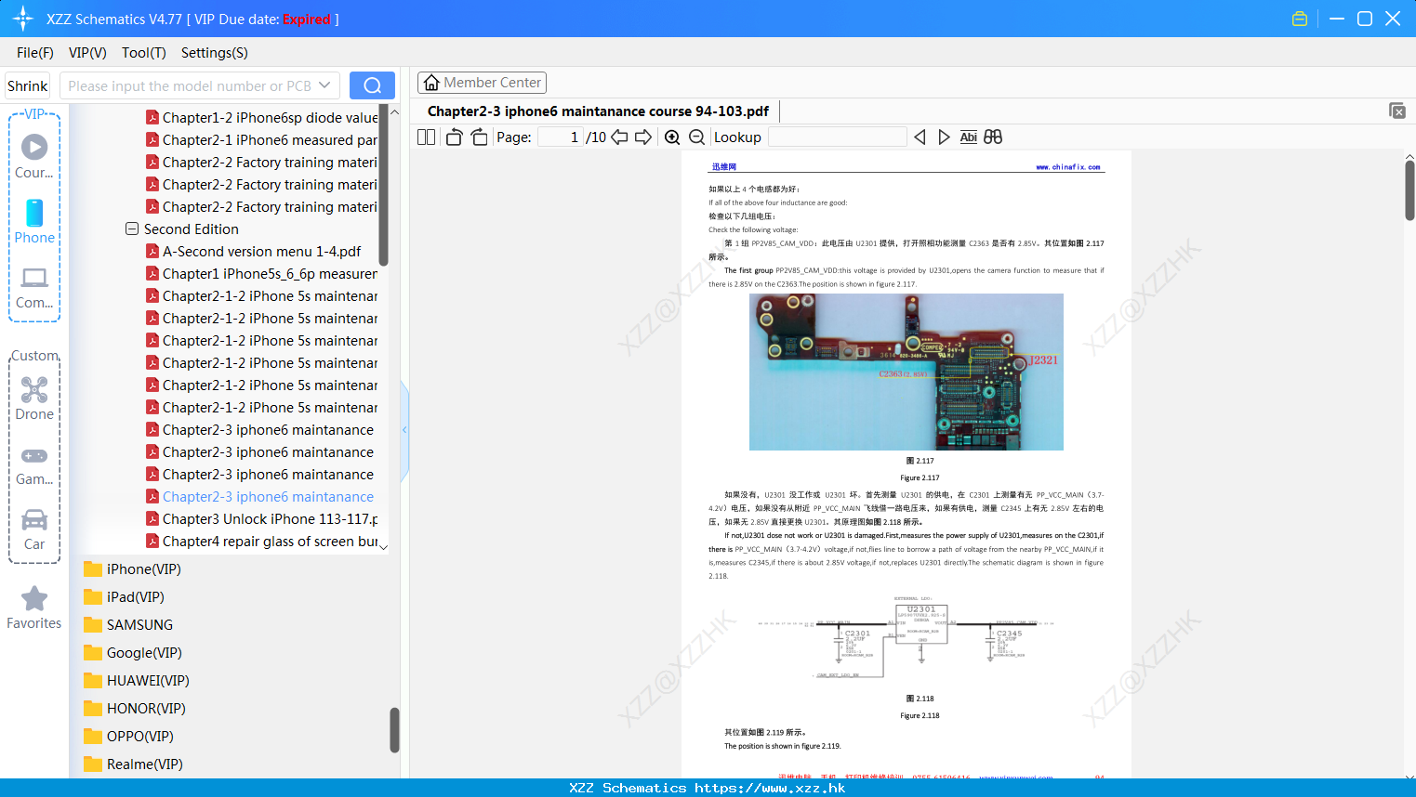Zoom out of the PDF
1416x797 pixels.
click(x=696, y=137)
